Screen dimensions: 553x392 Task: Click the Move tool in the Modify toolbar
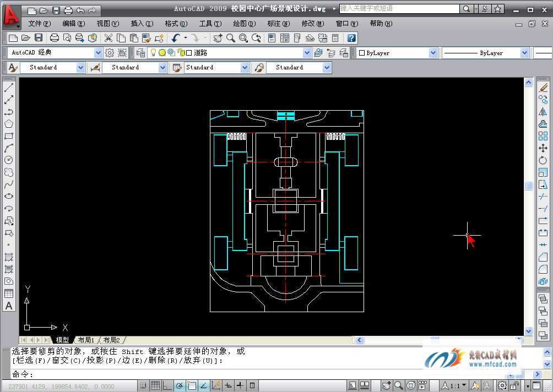click(543, 148)
